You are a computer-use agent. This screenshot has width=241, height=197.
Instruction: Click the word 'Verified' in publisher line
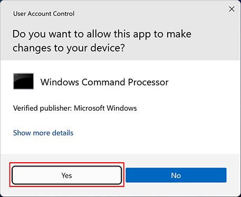25,108
